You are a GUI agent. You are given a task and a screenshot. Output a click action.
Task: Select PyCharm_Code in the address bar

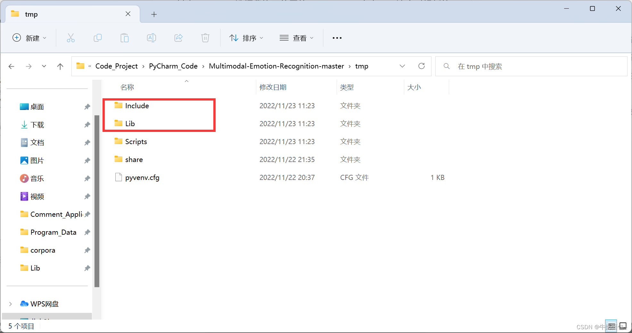(173, 66)
